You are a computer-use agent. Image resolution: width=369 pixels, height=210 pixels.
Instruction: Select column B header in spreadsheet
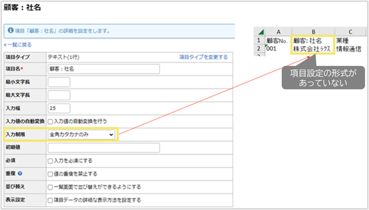point(313,32)
